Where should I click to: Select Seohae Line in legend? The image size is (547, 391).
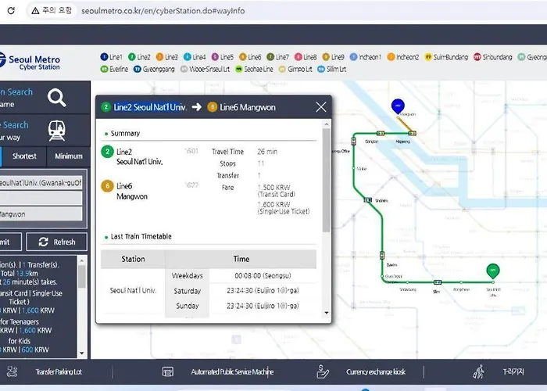[x=254, y=69]
